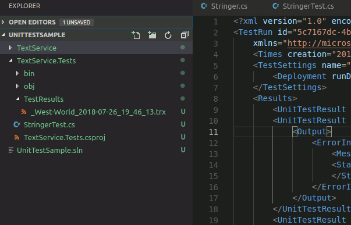
Task: Click the OPEN EDITORS header label
Action: coord(32,22)
